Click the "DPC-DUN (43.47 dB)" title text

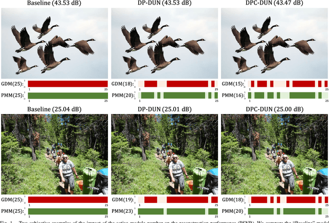(x=275, y=3)
